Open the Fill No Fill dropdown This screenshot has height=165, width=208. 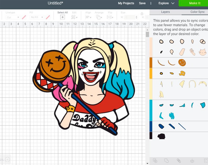tap(37, 17)
